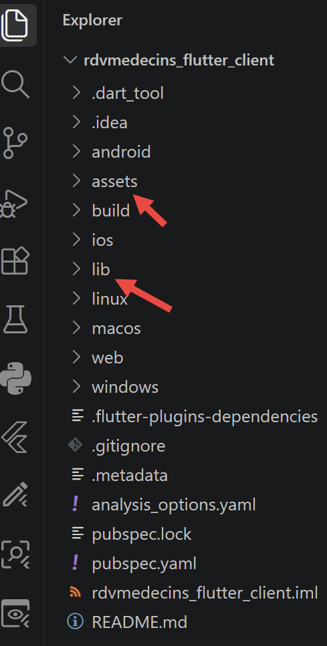Open rdvmedecins_flutter_client.iml file

click(205, 593)
